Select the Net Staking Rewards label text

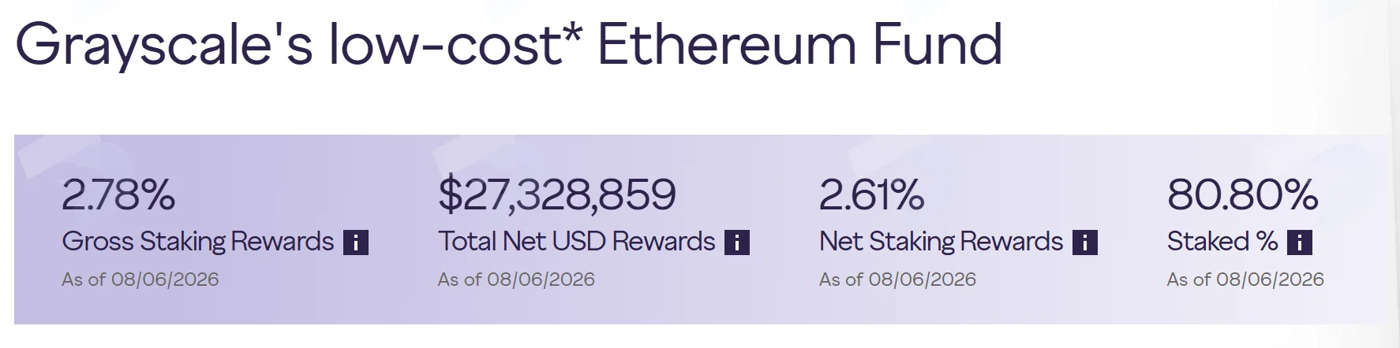pos(941,242)
